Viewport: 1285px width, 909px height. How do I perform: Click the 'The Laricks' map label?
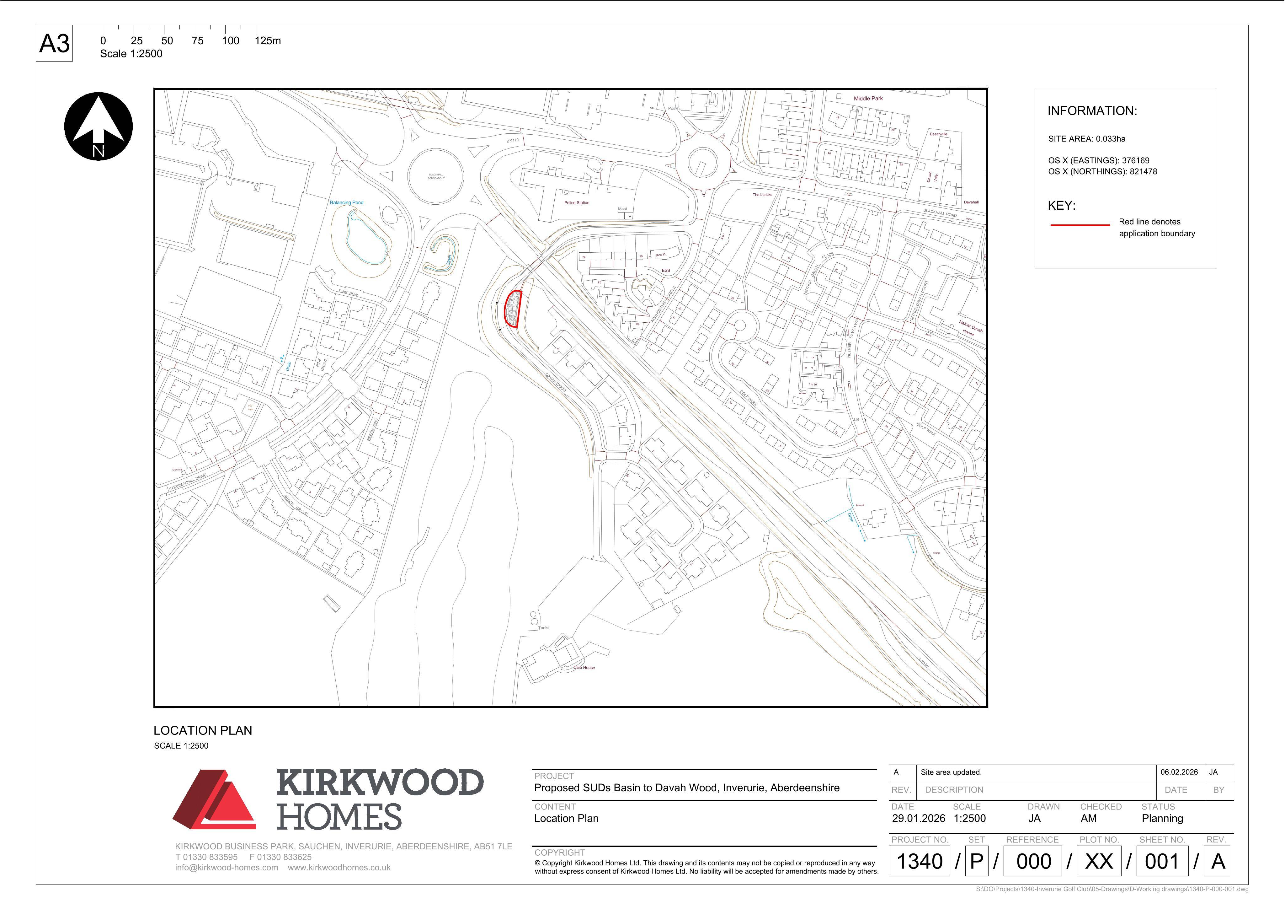point(762,195)
